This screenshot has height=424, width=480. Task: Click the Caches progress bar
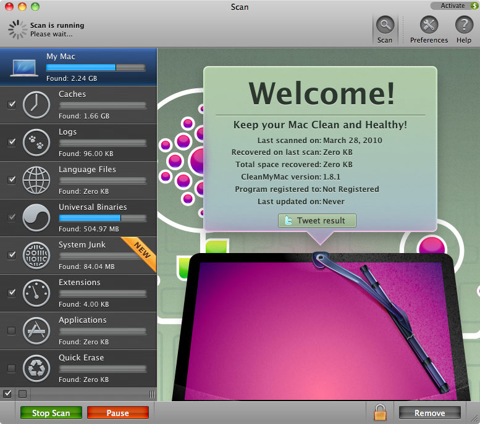tap(103, 106)
